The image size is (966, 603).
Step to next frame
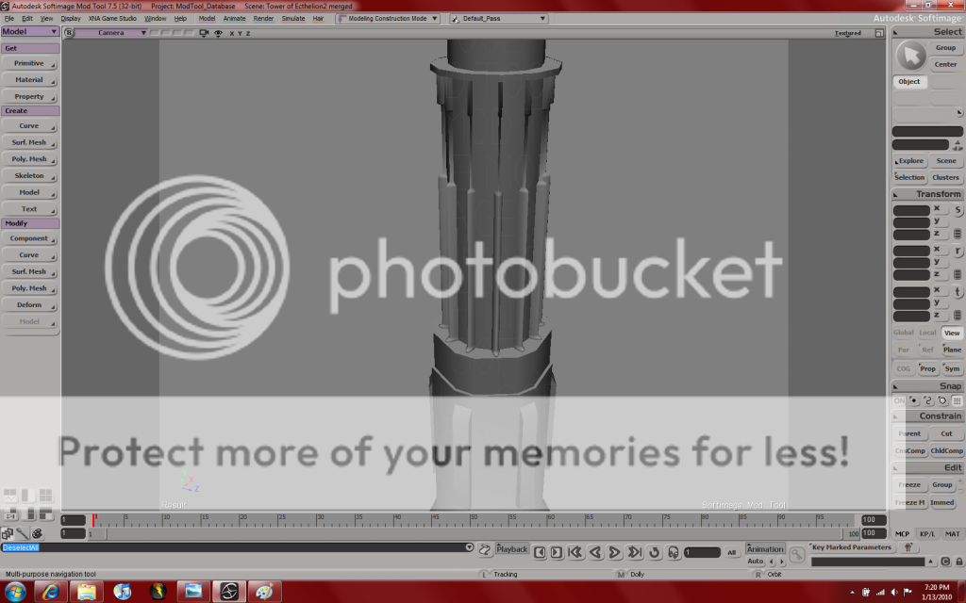click(x=557, y=552)
